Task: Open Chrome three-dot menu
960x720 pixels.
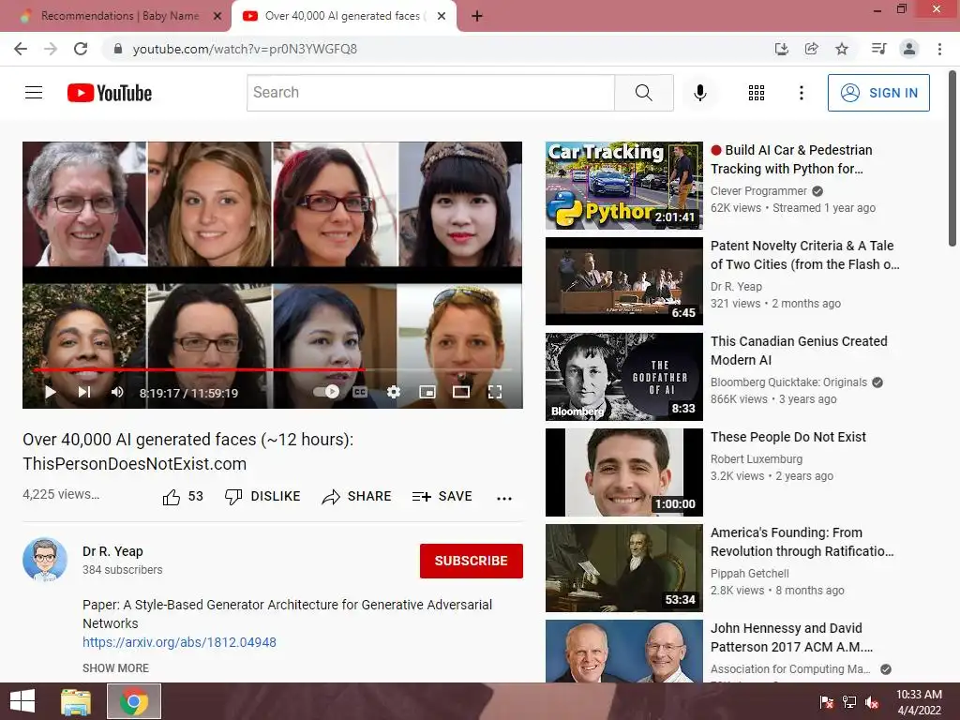Action: 939,49
